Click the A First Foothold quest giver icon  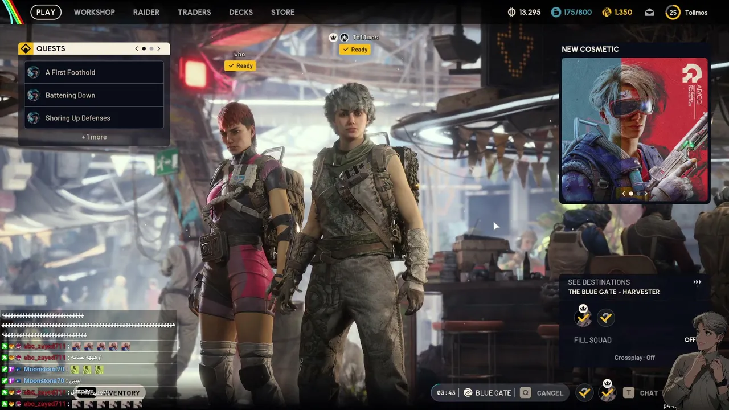tap(34, 72)
